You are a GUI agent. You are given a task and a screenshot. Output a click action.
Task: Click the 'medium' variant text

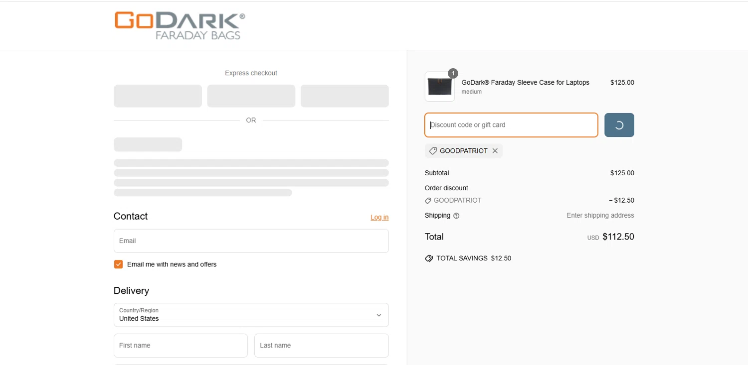[472, 92]
